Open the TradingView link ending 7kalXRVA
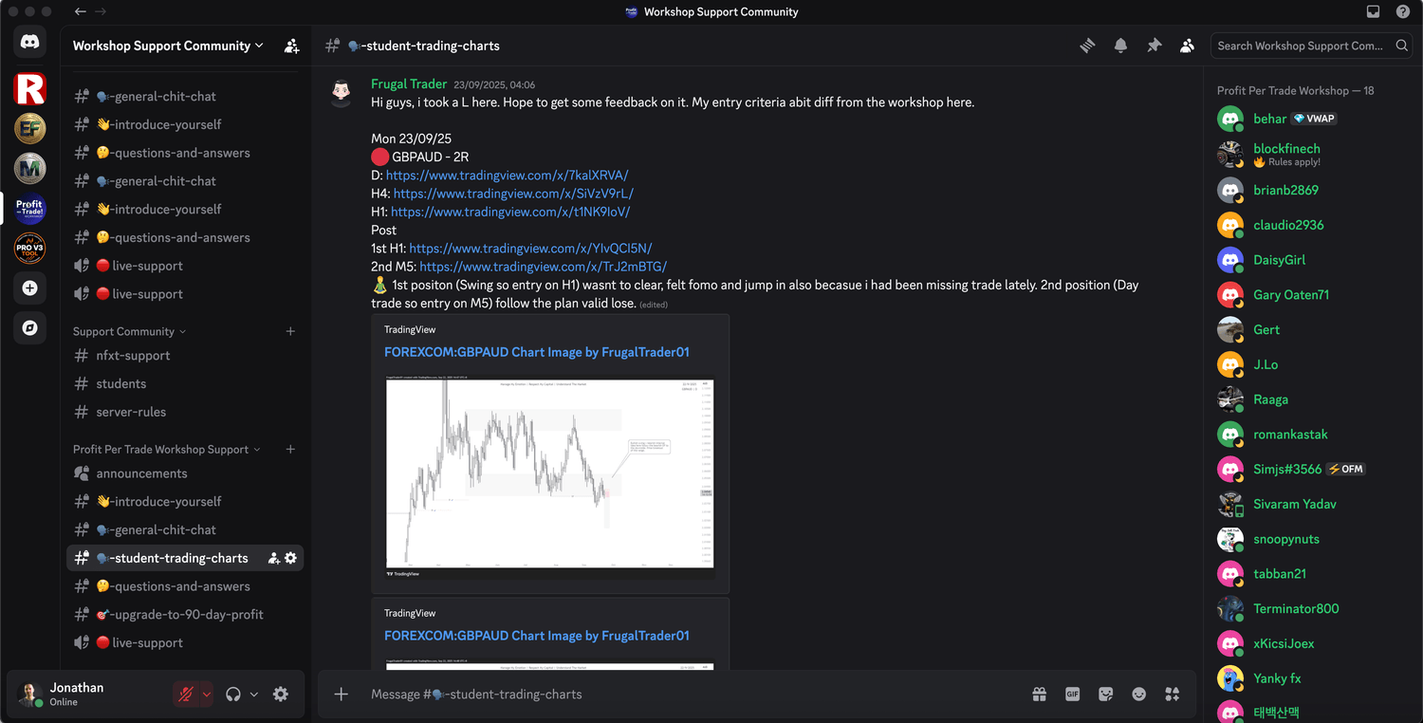The height and width of the screenshot is (723, 1423). pos(507,176)
